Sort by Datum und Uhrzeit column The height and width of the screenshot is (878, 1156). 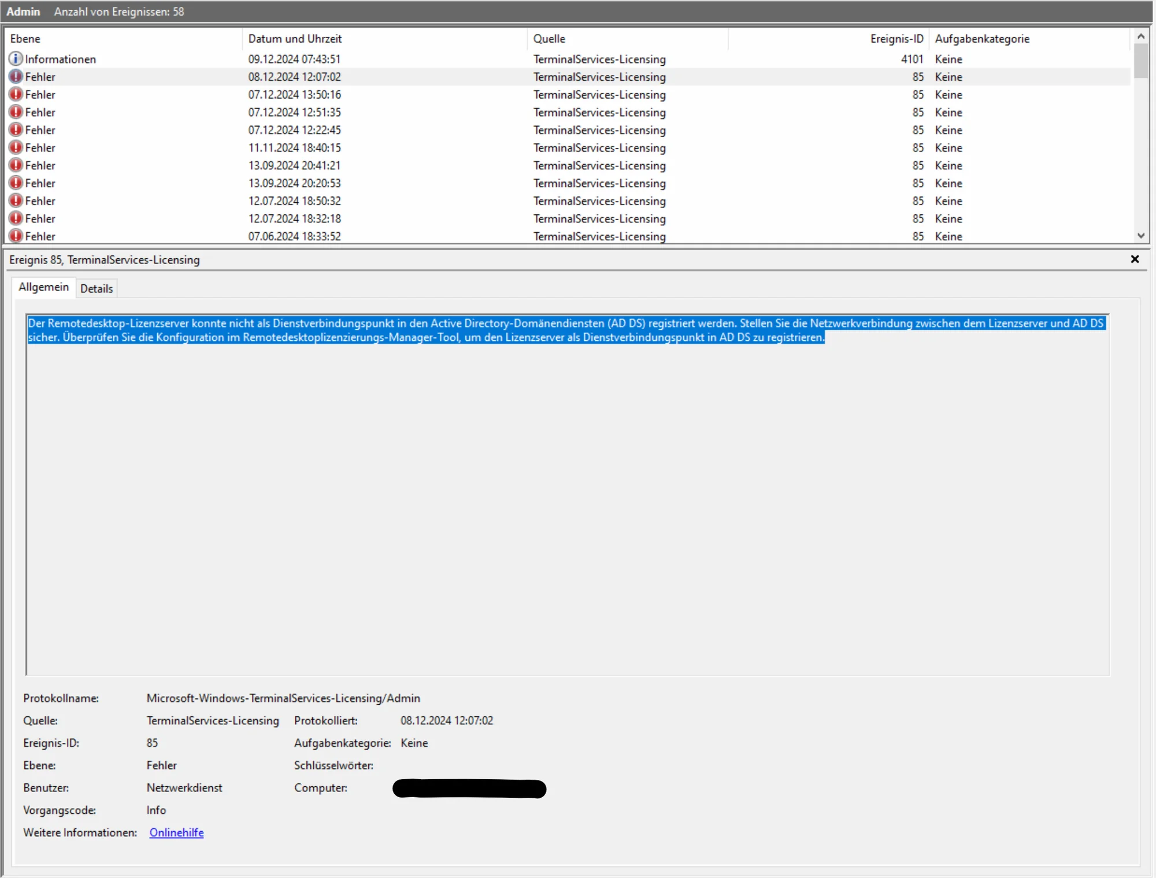[384, 39]
